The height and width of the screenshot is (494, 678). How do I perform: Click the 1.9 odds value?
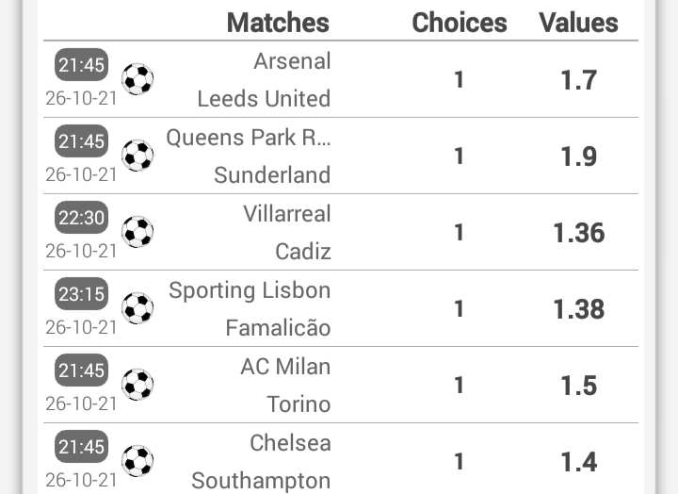(579, 156)
